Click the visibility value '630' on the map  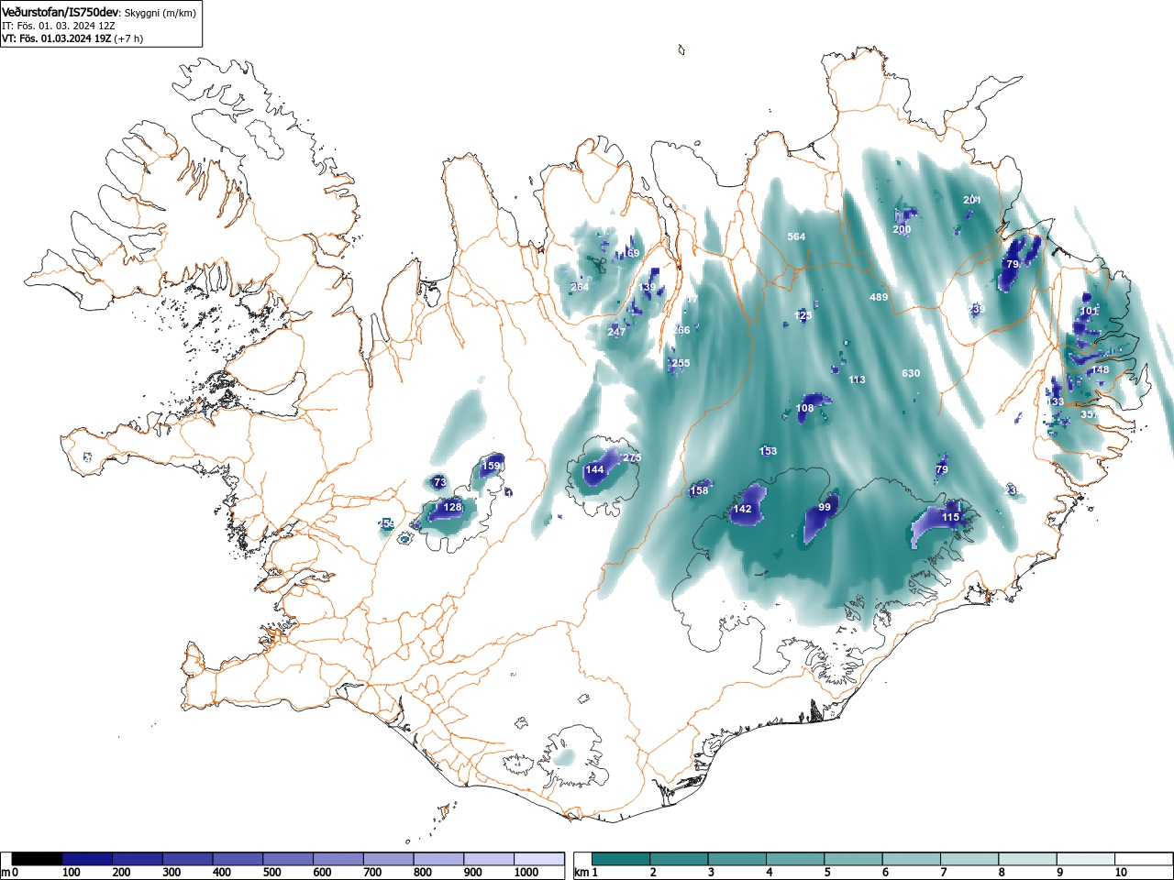(911, 373)
